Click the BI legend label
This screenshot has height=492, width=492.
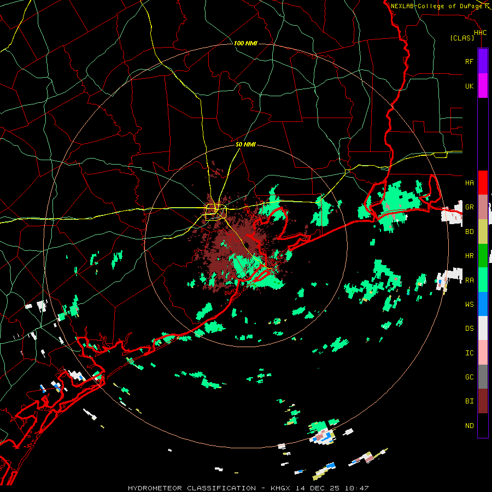[469, 401]
